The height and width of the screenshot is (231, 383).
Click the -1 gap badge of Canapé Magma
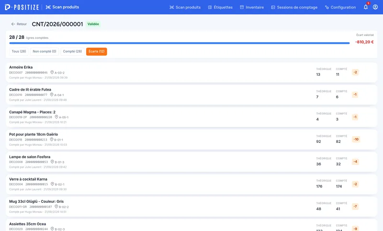[x=355, y=117]
